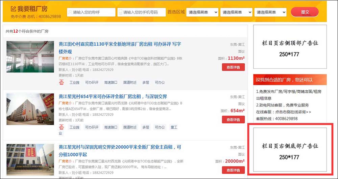Click the 客服热线：4008629898 text

pos(277,119)
